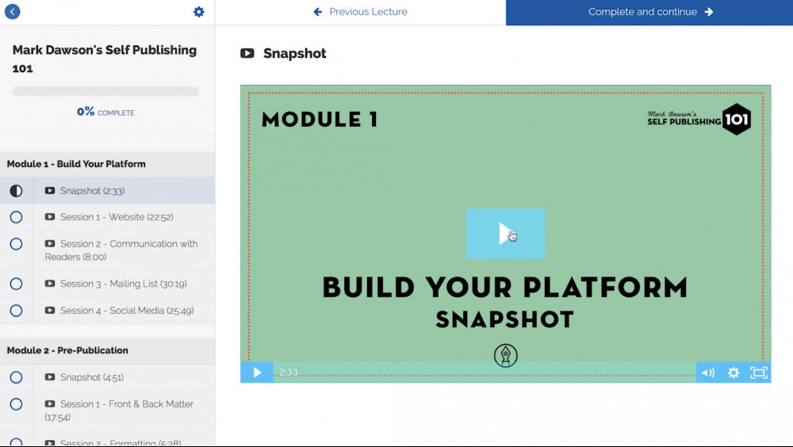This screenshot has height=447, width=793.
Task: Click video icon beside Session 3 - Mailing List
Action: click(49, 284)
